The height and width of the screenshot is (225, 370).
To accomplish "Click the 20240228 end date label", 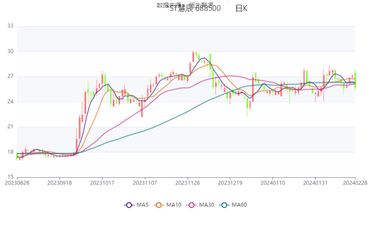I will click(355, 183).
